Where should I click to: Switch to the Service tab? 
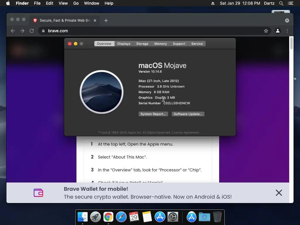point(197,44)
